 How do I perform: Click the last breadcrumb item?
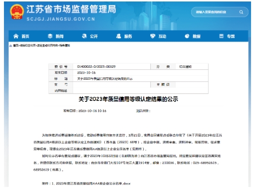[65, 46]
